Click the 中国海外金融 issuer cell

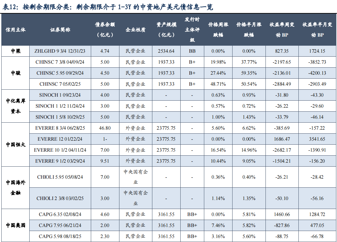pos(16,188)
